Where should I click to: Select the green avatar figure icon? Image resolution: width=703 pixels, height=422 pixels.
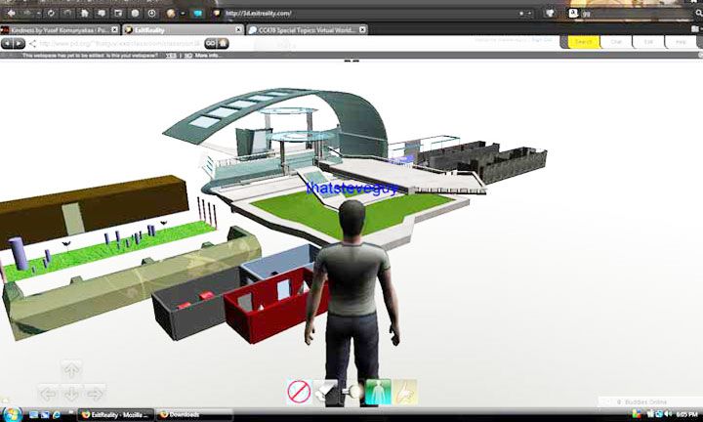click(378, 391)
